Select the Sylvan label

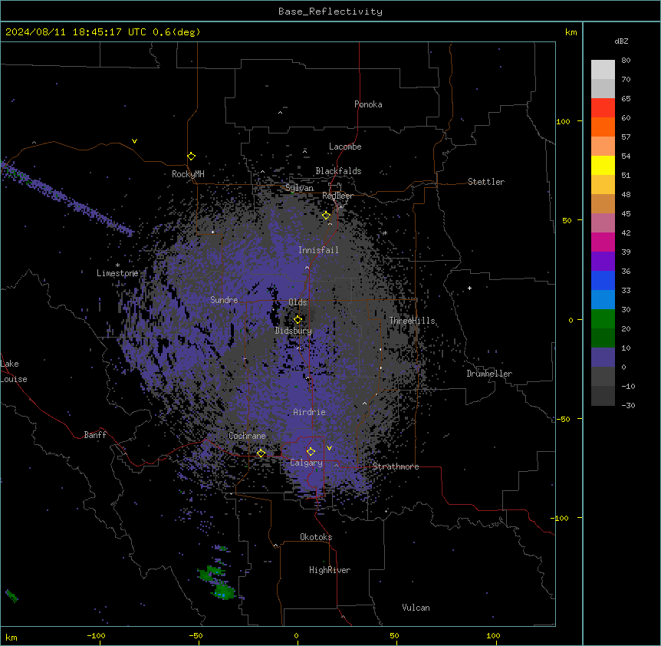[299, 188]
